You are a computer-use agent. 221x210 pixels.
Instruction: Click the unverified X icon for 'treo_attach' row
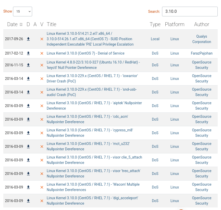42,174
